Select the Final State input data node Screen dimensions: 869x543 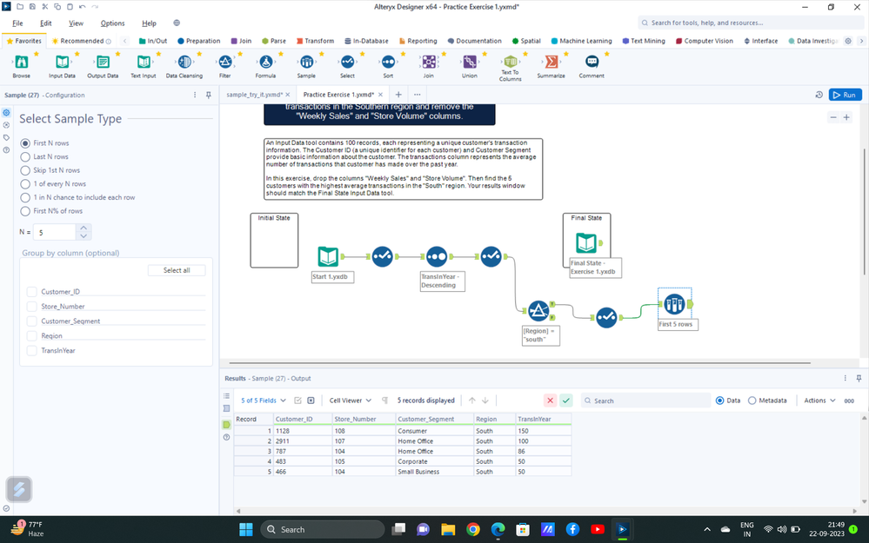[x=586, y=242]
